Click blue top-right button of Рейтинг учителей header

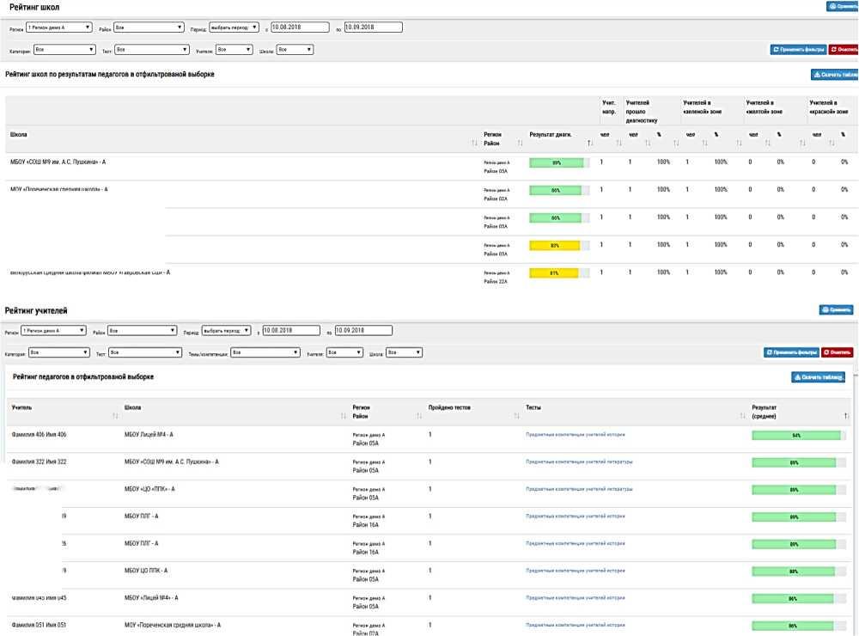pyautogui.click(x=836, y=310)
